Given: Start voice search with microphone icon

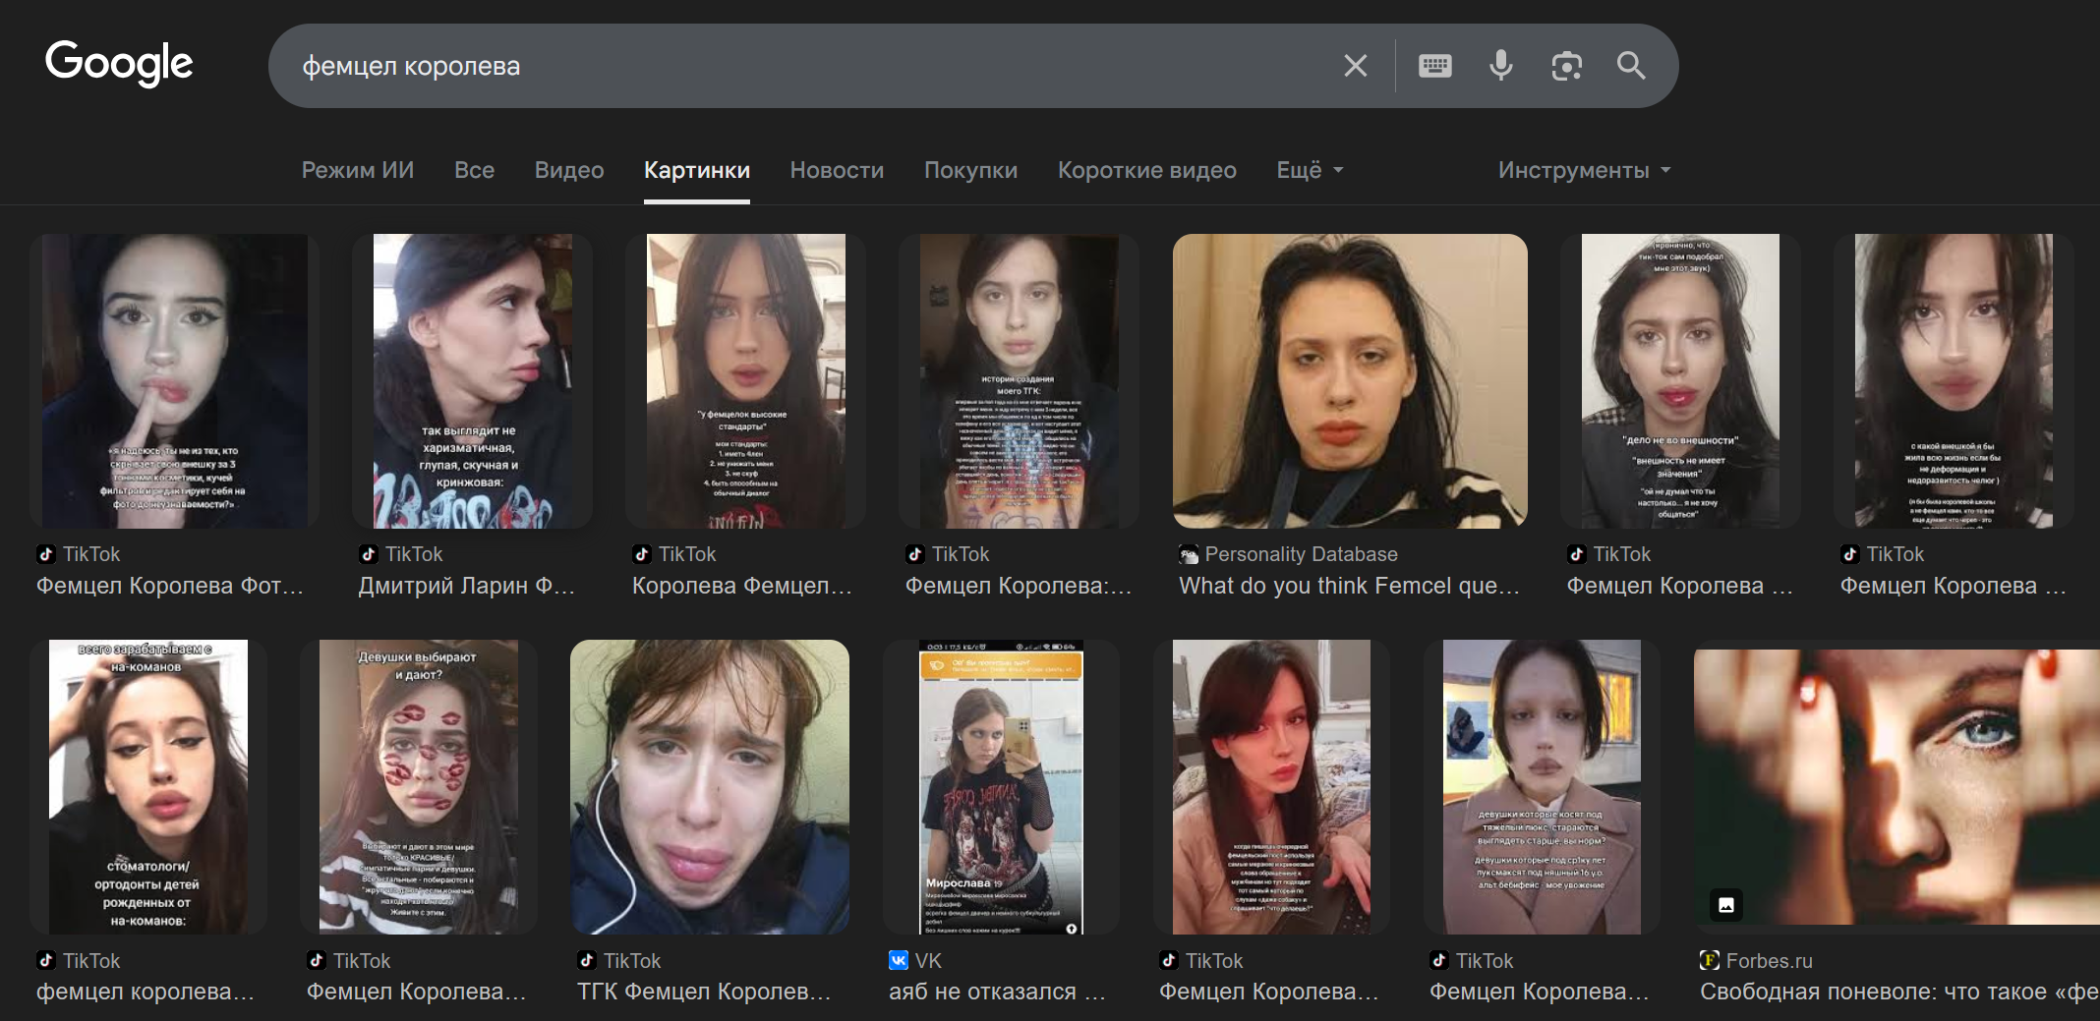Looking at the screenshot, I should pos(1500,66).
